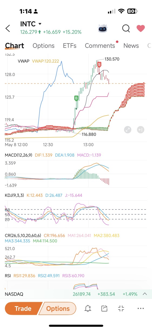Viewport: 152px width, 330px height.
Task: Go back with the left chevron arrow
Action: [8, 28]
